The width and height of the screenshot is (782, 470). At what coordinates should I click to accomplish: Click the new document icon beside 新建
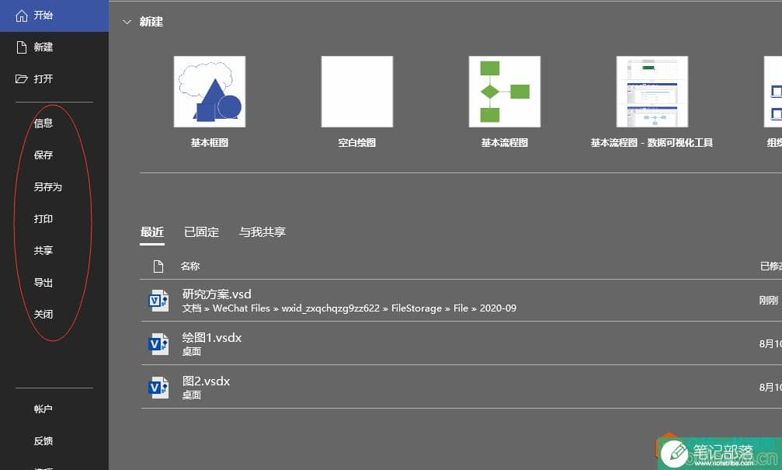22,47
